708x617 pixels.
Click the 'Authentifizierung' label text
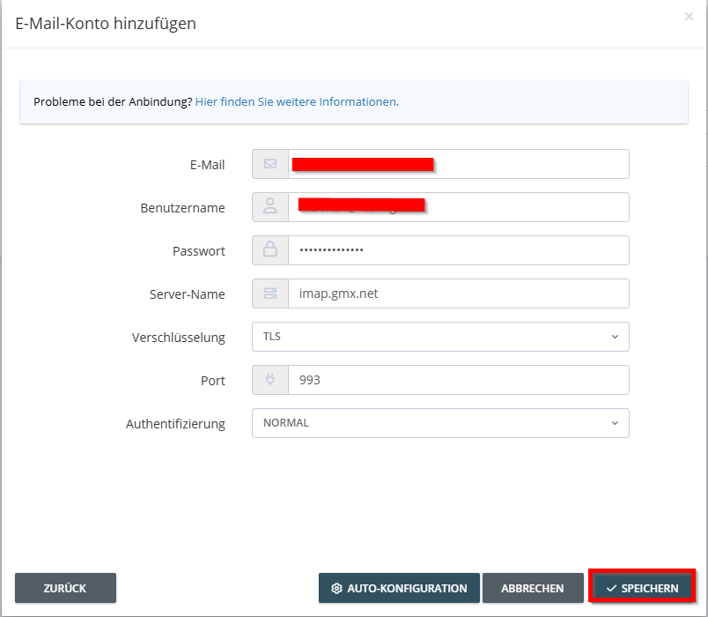pyautogui.click(x=175, y=424)
